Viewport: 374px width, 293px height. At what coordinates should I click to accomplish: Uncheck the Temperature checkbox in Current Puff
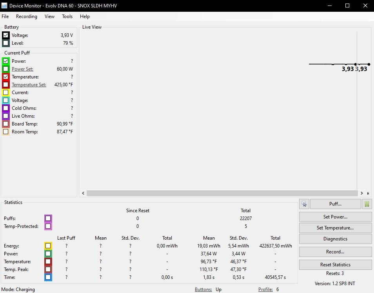[6, 77]
